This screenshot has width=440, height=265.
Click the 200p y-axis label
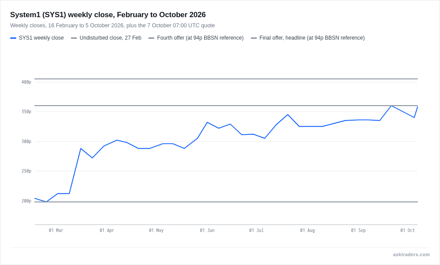coord(26,201)
